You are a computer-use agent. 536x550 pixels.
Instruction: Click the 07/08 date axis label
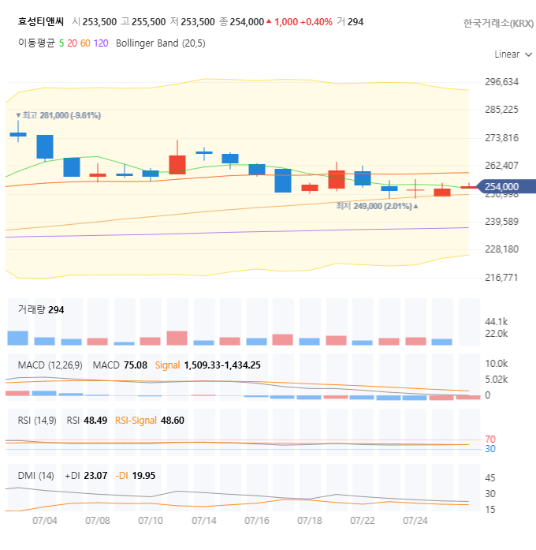click(98, 521)
